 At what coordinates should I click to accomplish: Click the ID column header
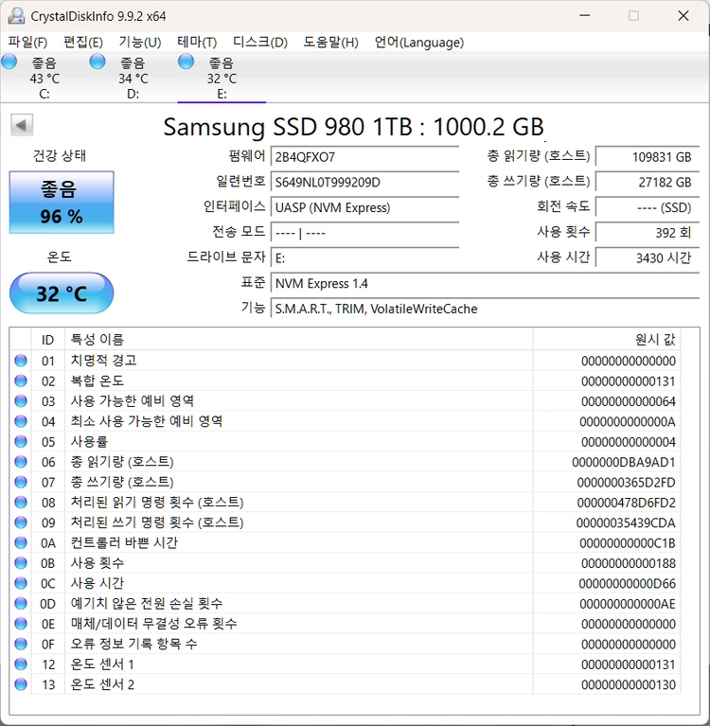point(47,340)
